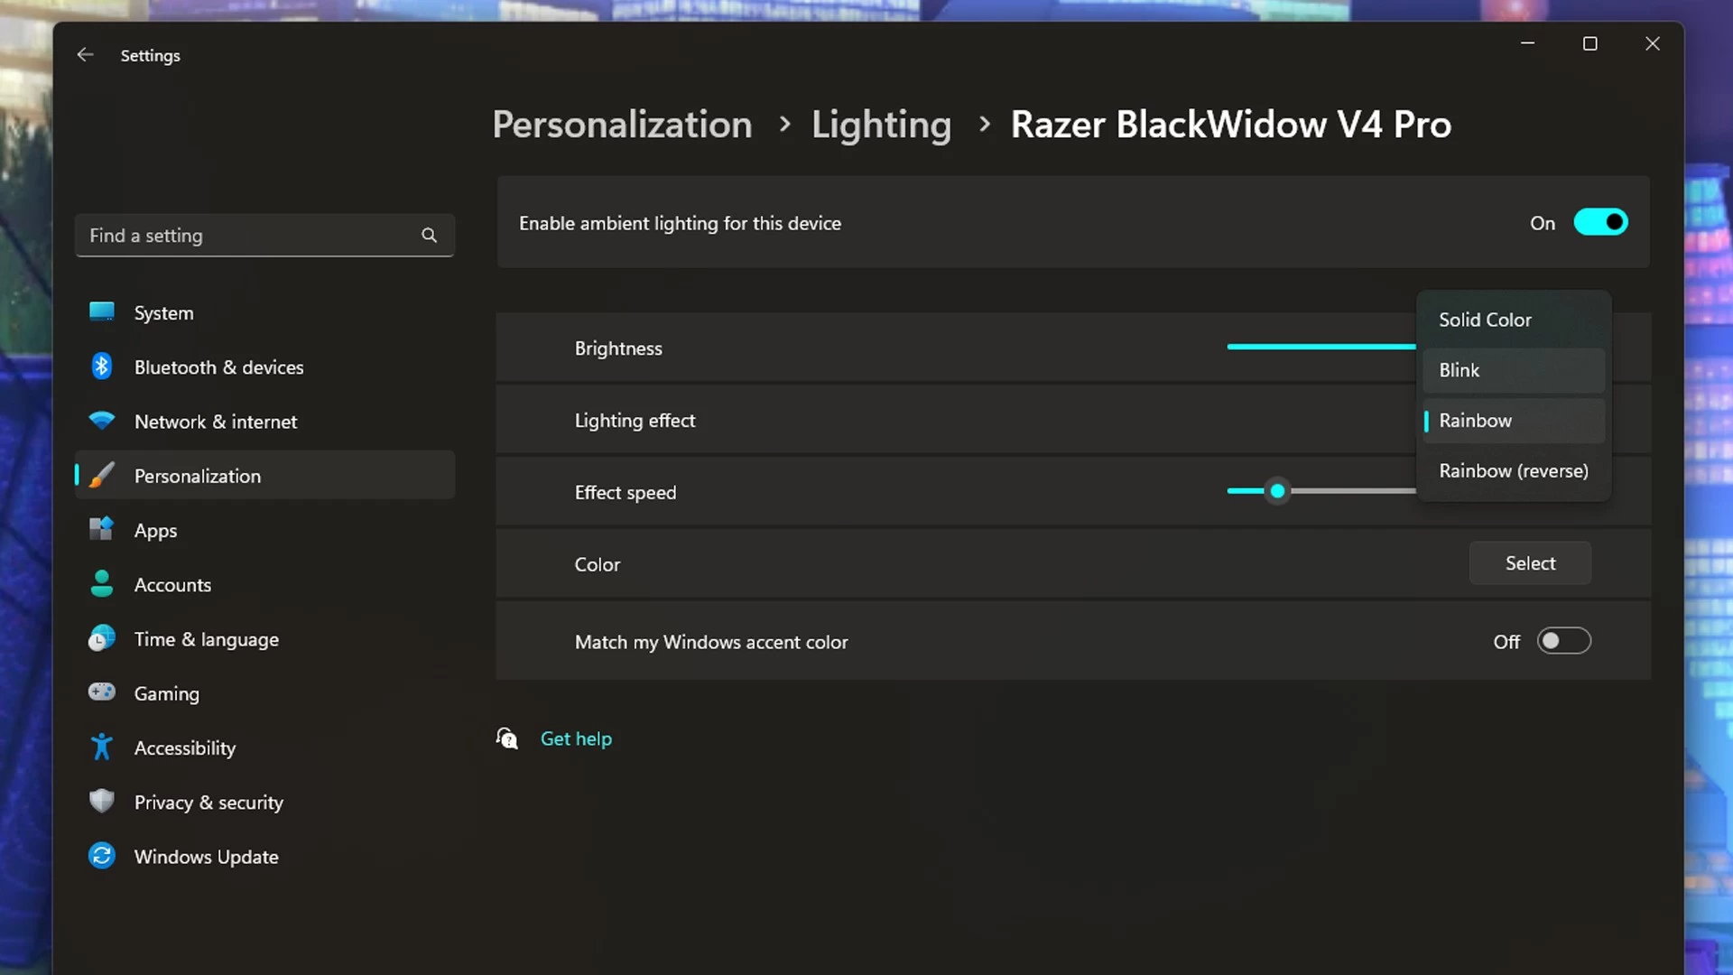The image size is (1733, 975).
Task: Select the Rainbow effect entry
Action: pos(1475,421)
